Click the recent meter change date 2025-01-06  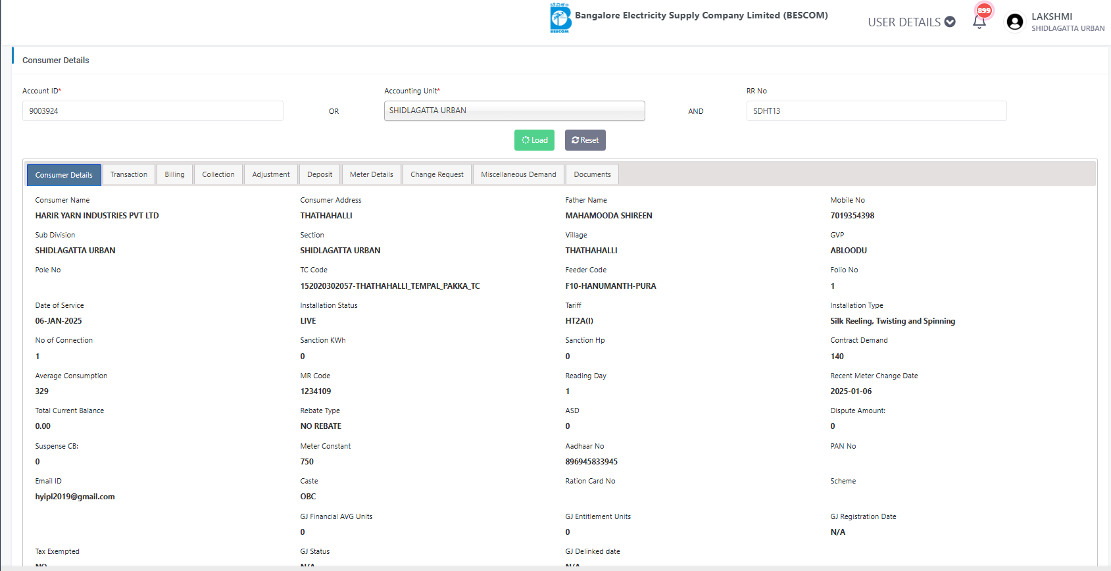pos(851,391)
